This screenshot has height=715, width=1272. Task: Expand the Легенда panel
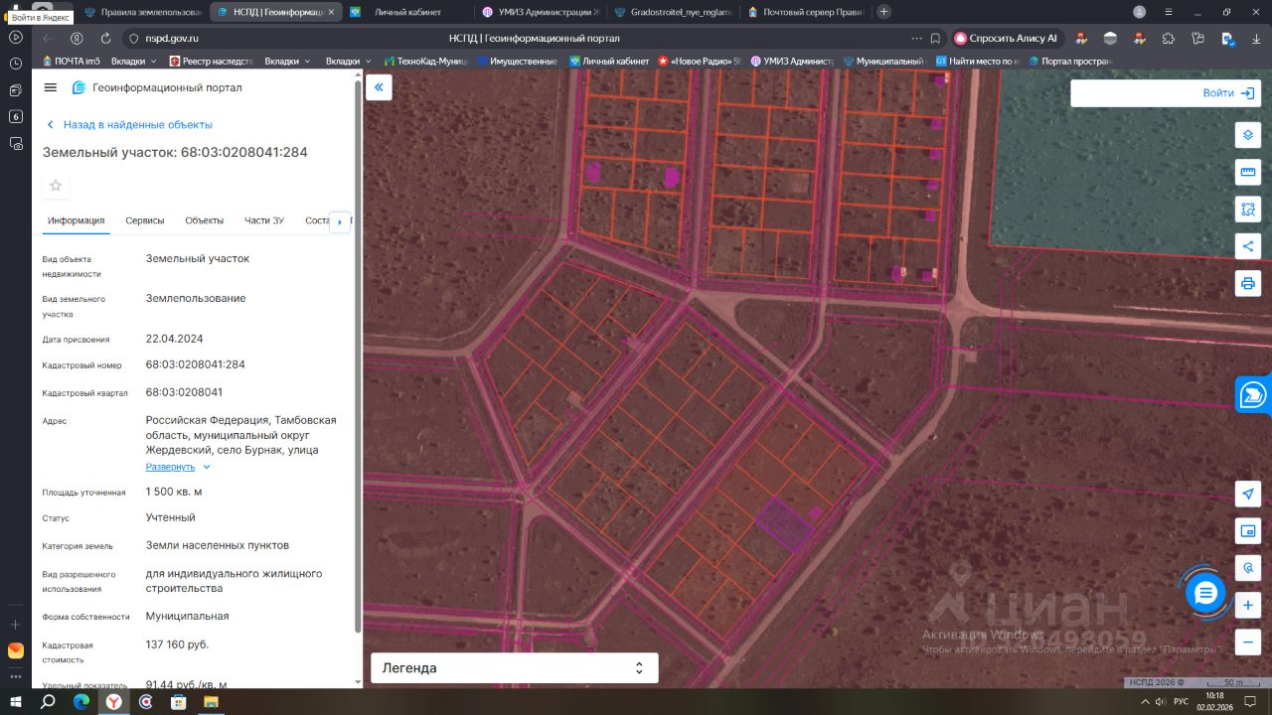coord(514,668)
